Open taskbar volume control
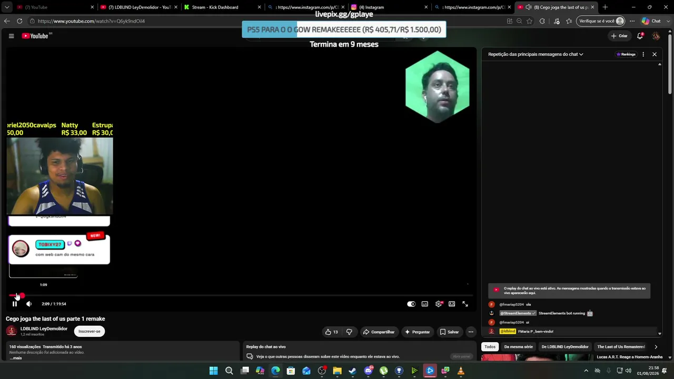The height and width of the screenshot is (379, 674). coord(628,371)
